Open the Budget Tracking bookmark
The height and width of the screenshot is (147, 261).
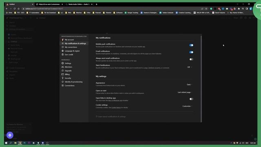pyautogui.click(x=131, y=13)
